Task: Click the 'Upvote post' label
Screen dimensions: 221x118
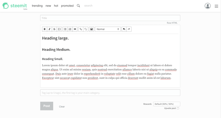Action: tap(170, 108)
